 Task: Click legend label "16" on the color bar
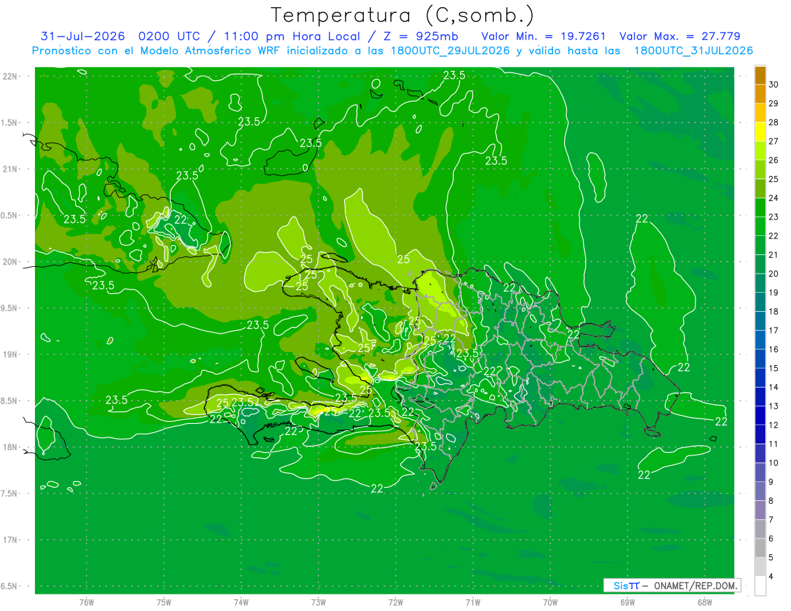click(774, 349)
